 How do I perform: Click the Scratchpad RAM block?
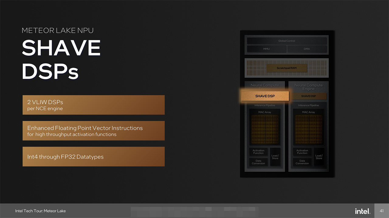click(287, 68)
